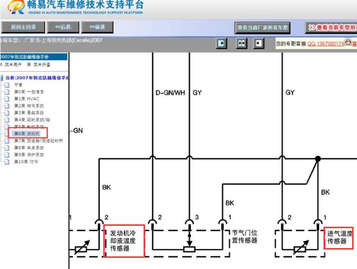Expand all menus with 菜单展开
This screenshot has width=357, height=269.
click(13, 65)
